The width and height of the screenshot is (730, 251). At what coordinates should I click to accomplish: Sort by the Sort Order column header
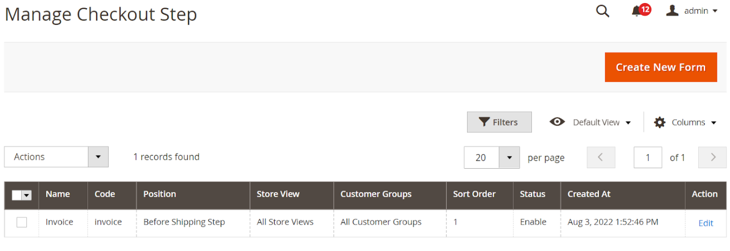pos(474,194)
